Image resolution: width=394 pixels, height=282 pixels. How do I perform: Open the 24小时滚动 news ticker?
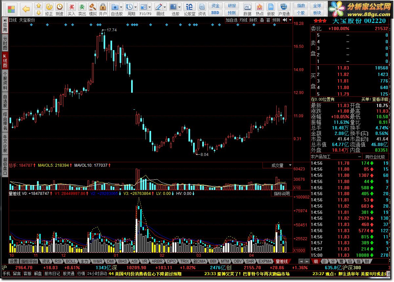(97, 273)
